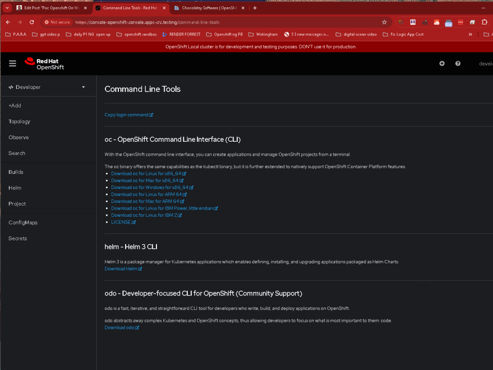Download oc for Linux for ARM 64
The width and height of the screenshot is (493, 370).
[x=149, y=194]
